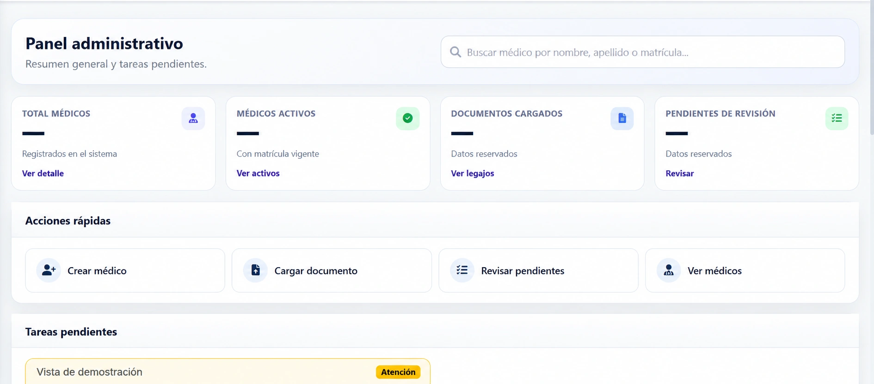Select the Cargar documento quick action

coord(332,270)
